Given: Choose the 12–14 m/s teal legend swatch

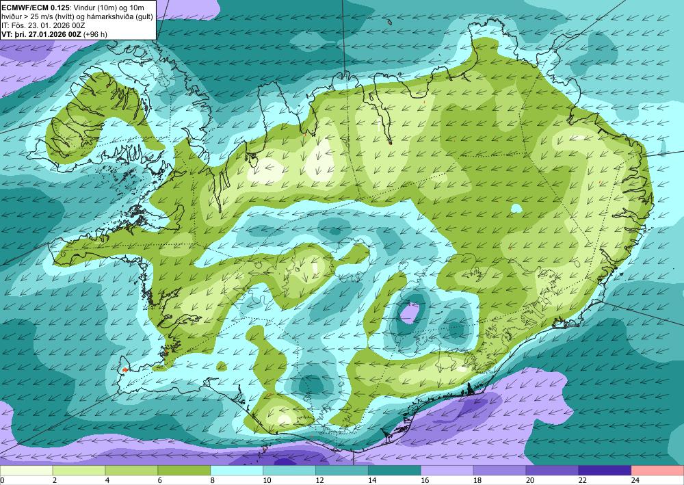Looking at the screenshot, I should (x=342, y=471).
